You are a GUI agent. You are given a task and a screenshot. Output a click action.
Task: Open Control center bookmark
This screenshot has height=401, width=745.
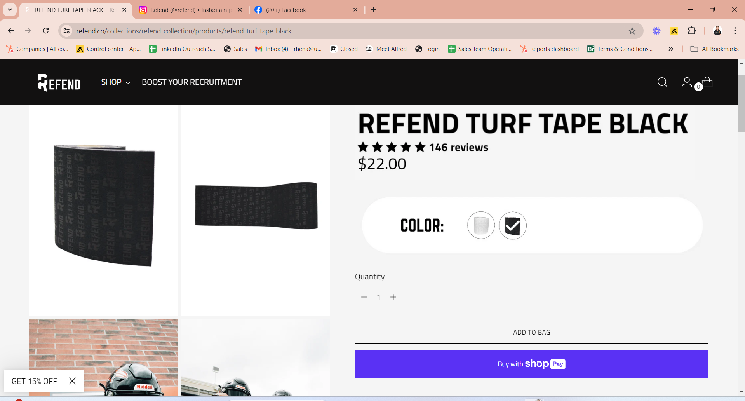tap(109, 49)
